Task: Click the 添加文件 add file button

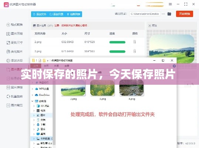Action: (x=40, y=14)
